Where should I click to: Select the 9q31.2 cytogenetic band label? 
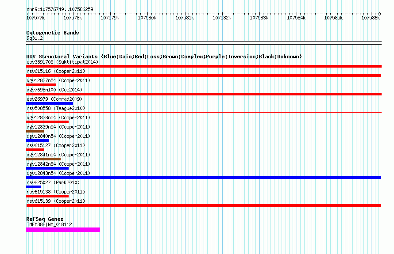[x=35, y=38]
